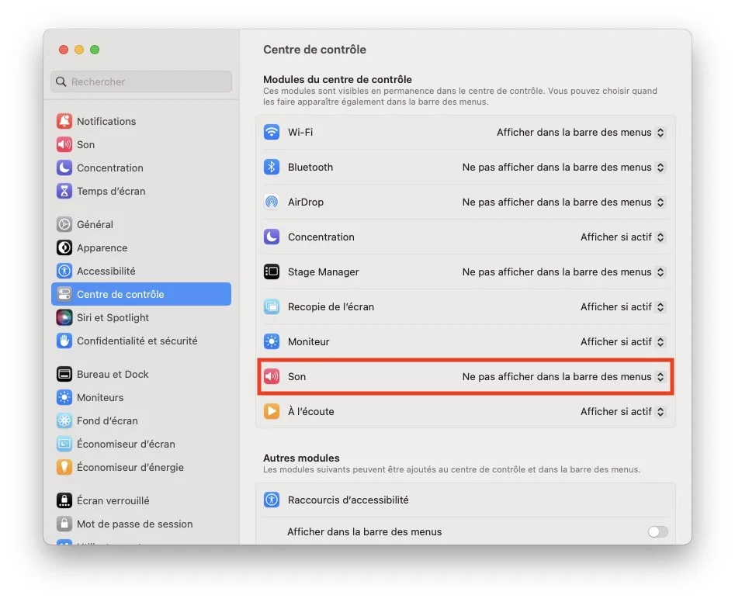Select the Recopie de l'écran icon
This screenshot has width=735, height=602.
pyautogui.click(x=271, y=306)
